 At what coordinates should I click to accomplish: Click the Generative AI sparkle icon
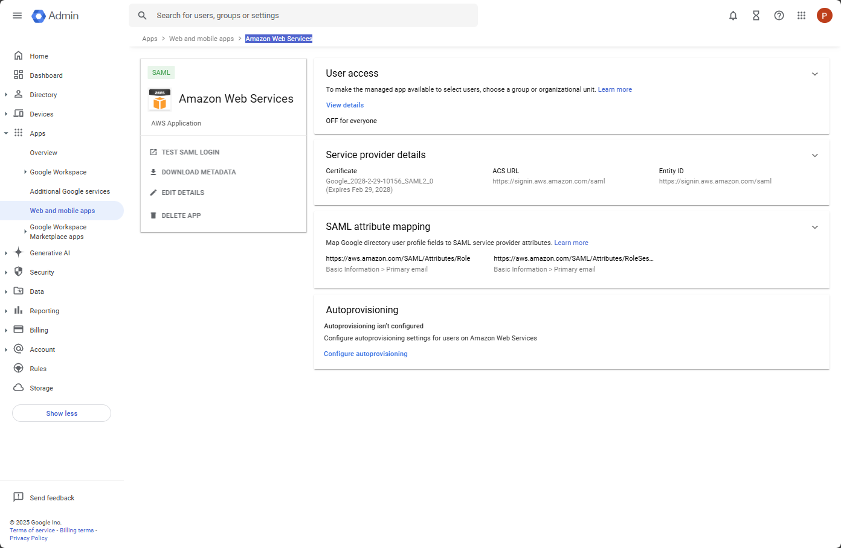pos(19,252)
